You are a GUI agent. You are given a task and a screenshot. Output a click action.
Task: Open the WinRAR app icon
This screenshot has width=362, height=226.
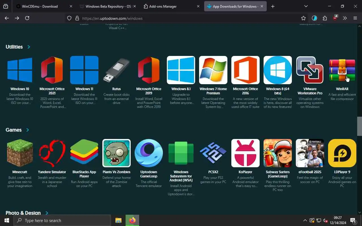(342, 70)
